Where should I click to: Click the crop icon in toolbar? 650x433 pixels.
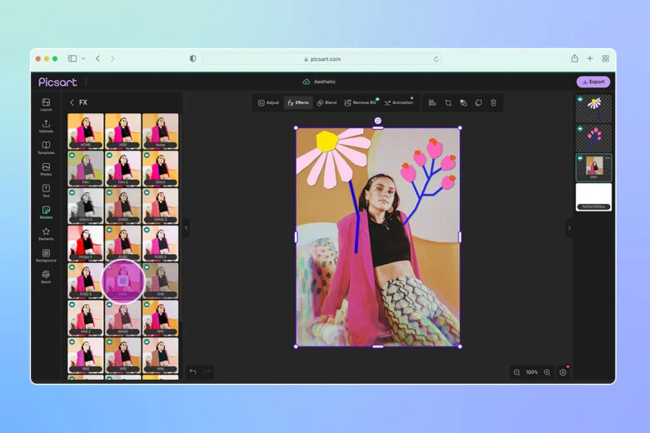[447, 102]
